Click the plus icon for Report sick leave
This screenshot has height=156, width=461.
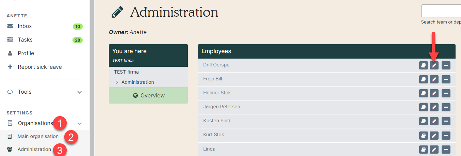tap(10, 67)
